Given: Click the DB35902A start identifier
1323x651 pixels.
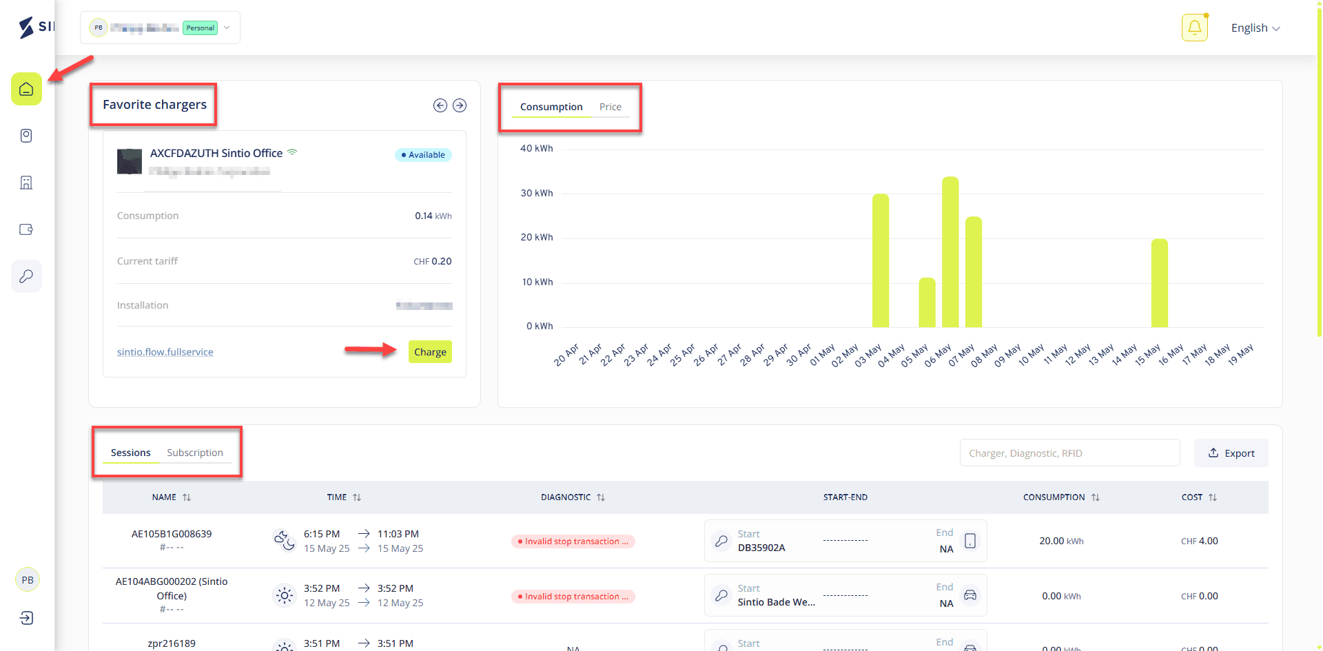Looking at the screenshot, I should 761,548.
